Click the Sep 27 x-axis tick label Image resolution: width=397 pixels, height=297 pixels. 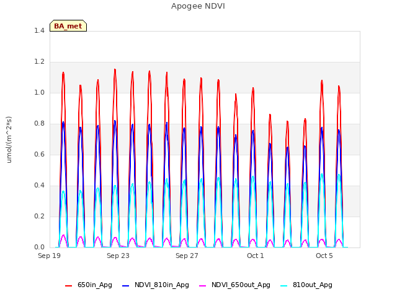(187, 256)
